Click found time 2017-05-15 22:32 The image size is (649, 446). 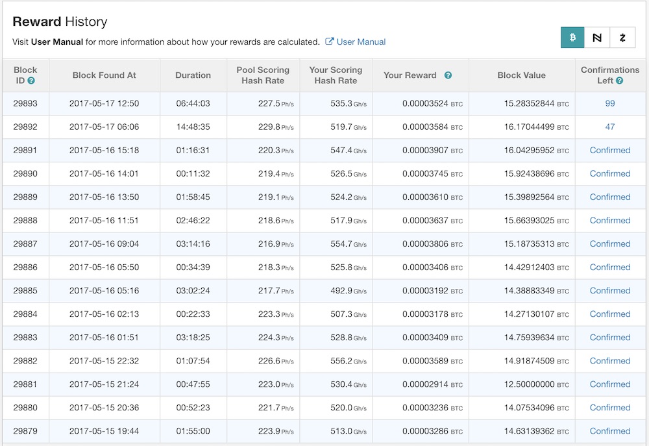pyautogui.click(x=104, y=361)
